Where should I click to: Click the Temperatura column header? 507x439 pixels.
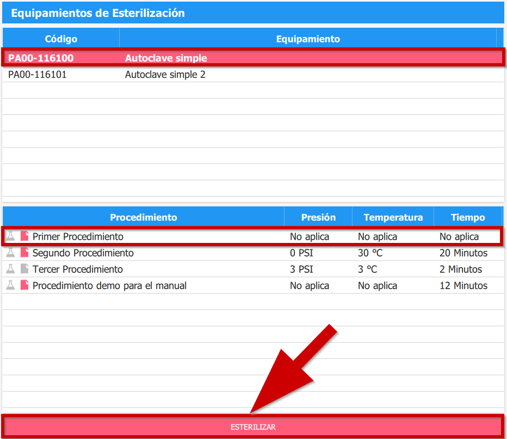pos(393,217)
